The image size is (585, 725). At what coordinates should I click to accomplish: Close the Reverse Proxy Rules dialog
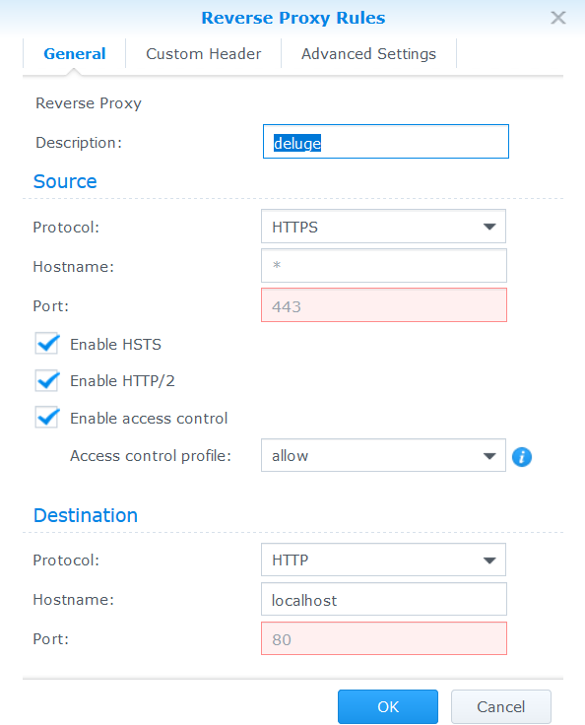(558, 18)
